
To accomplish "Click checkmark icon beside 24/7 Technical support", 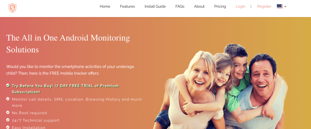I will (8, 120).
